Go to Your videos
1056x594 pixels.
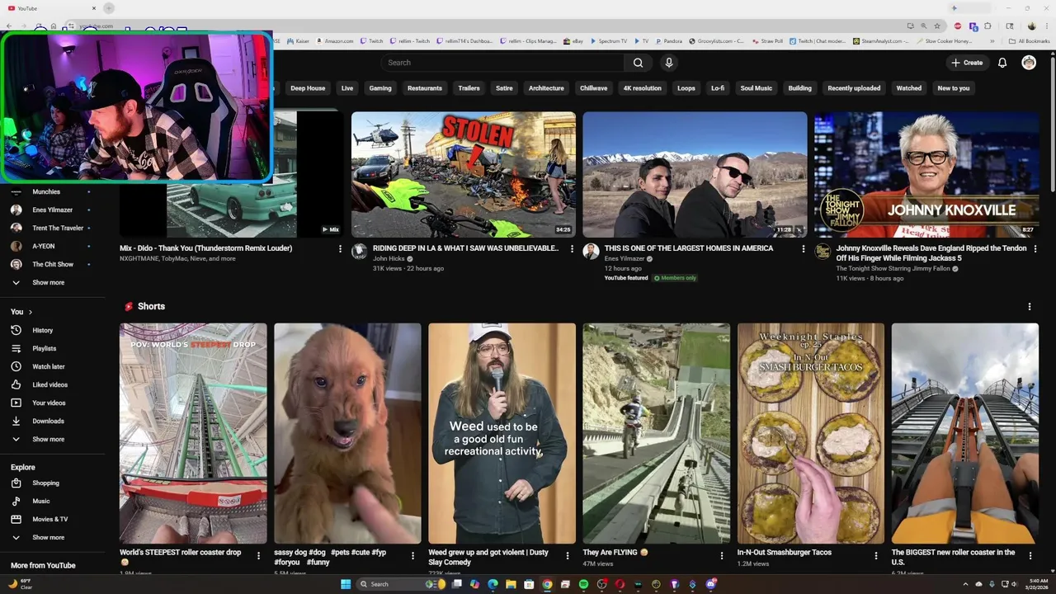point(49,403)
